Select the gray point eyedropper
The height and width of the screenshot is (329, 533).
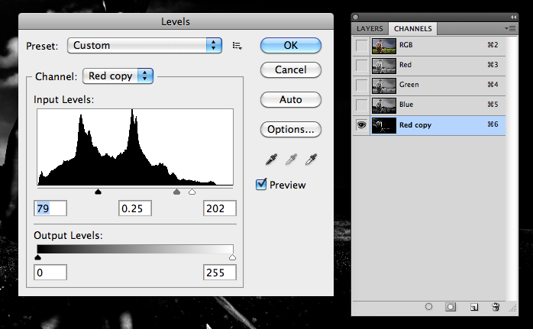[291, 159]
